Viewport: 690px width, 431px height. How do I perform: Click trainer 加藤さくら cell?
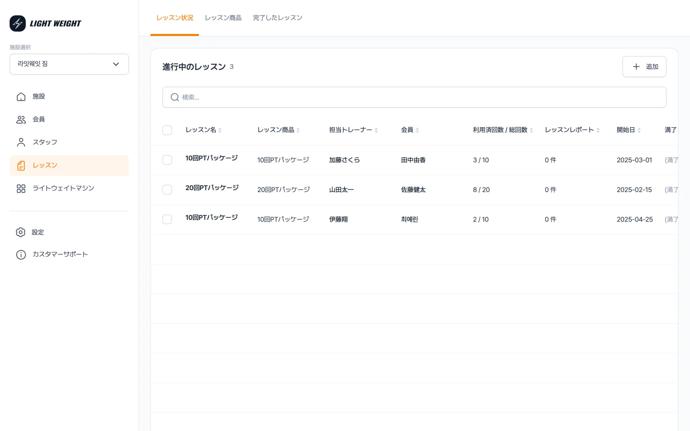pyautogui.click(x=344, y=160)
